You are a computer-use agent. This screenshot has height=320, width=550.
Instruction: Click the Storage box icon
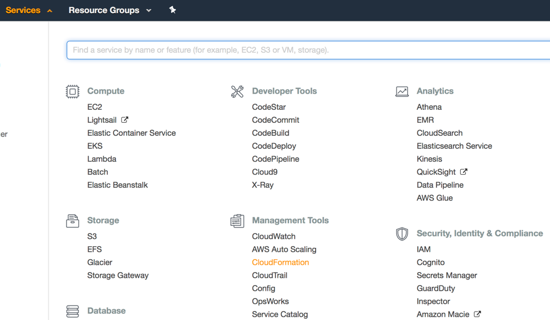coord(72,221)
